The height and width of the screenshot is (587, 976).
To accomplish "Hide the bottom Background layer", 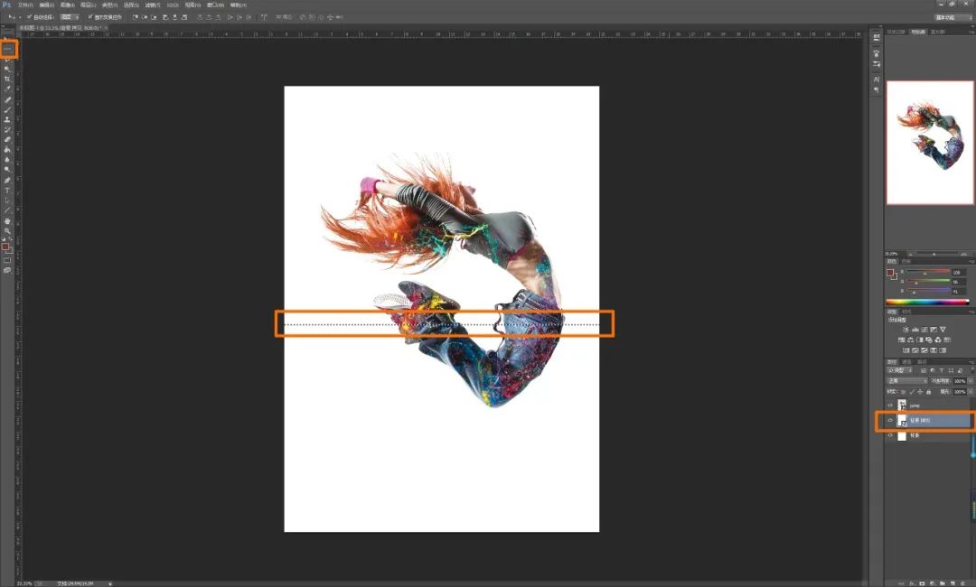I will click(890, 435).
